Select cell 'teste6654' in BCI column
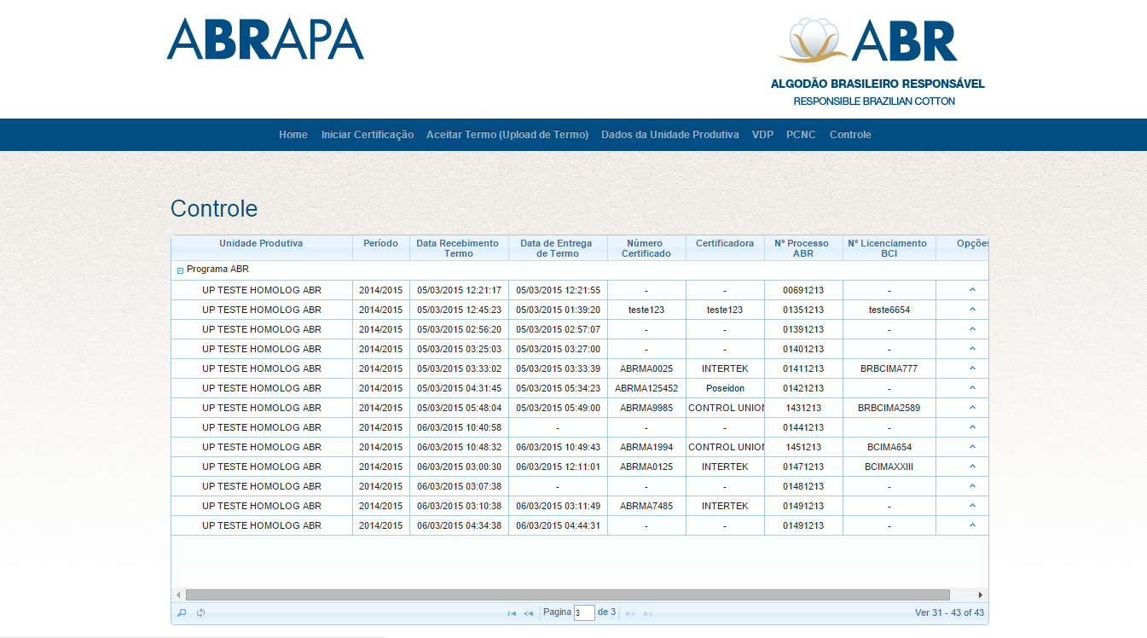Image resolution: width=1147 pixels, height=638 pixels. (889, 310)
